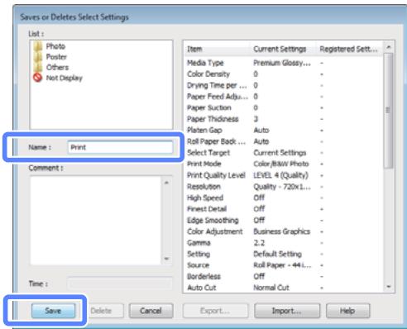This screenshot has height=329, width=407.
Task: Click the Comment box scroll up arrow
Action: click(x=166, y=183)
